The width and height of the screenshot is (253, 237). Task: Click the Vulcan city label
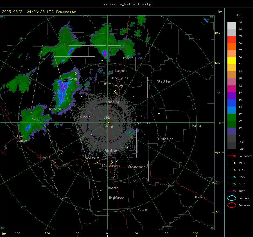click(x=143, y=209)
